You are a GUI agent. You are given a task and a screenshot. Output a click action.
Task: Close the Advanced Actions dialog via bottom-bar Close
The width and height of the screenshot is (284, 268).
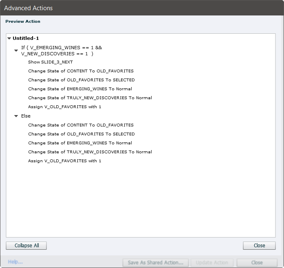point(257,263)
